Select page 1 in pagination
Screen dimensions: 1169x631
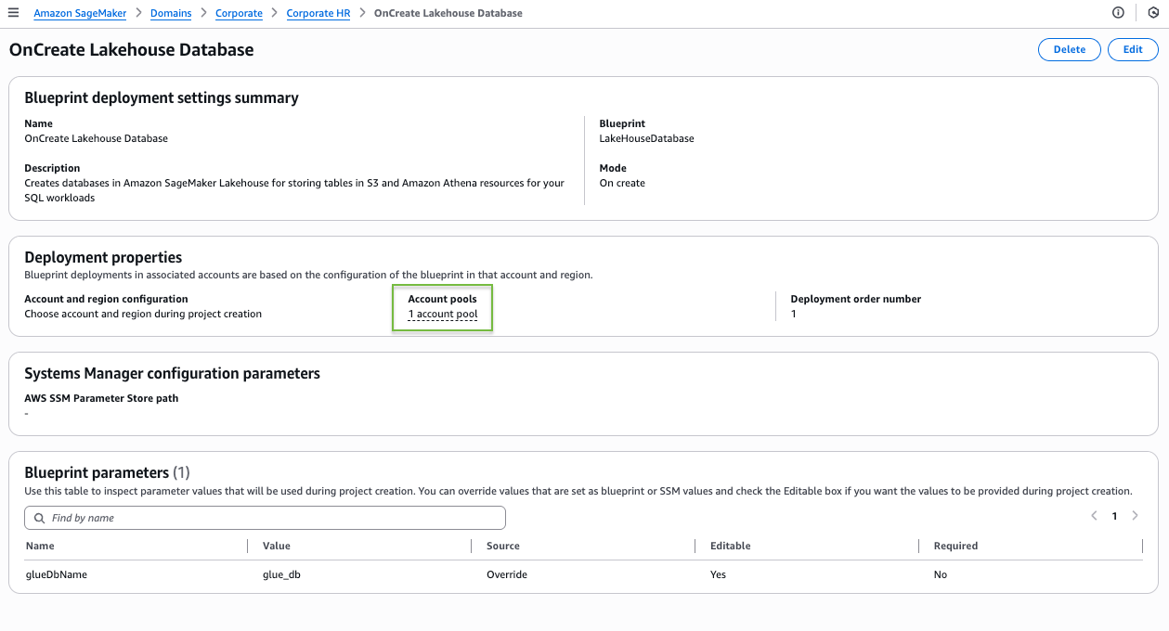click(1114, 516)
